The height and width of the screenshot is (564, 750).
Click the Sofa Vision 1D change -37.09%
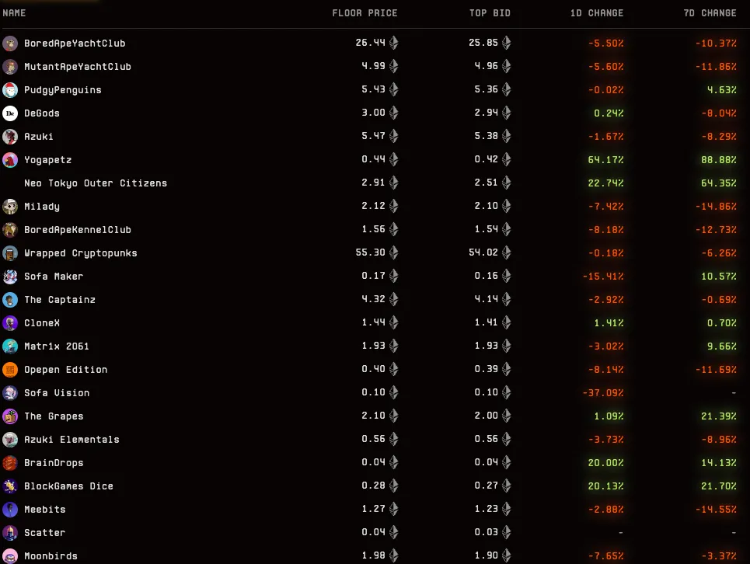point(603,393)
